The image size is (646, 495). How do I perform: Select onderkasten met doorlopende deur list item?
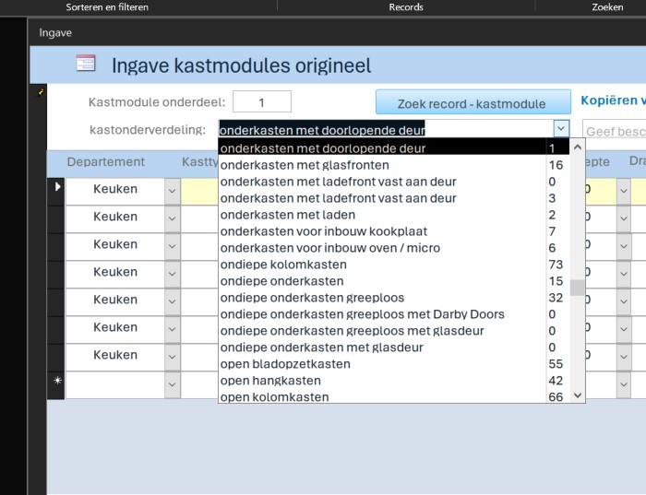[394, 148]
